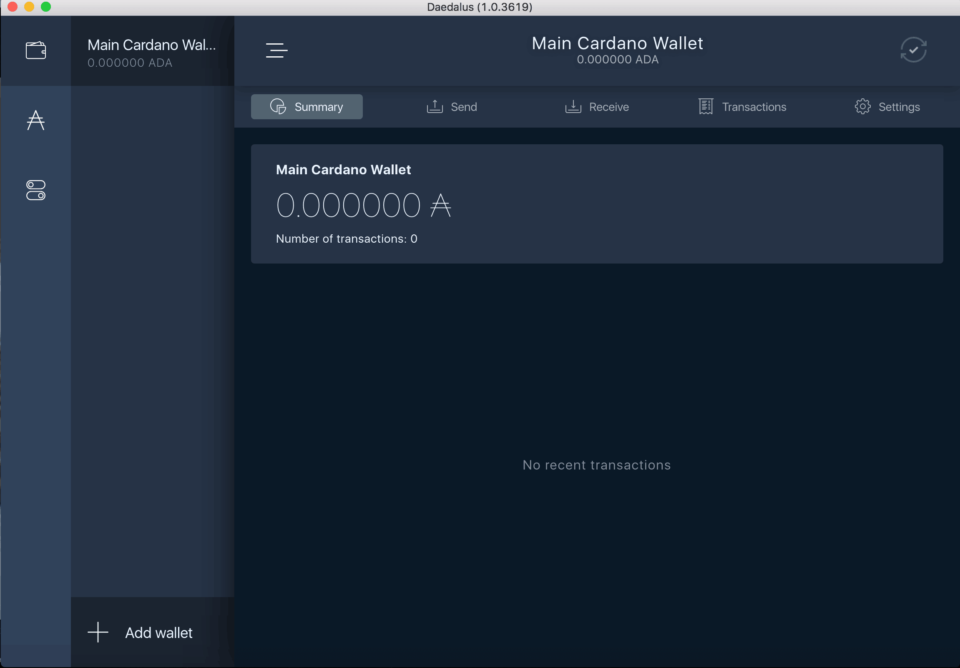Open wallet settings gear dropdown
The image size is (960, 668).
863,106
